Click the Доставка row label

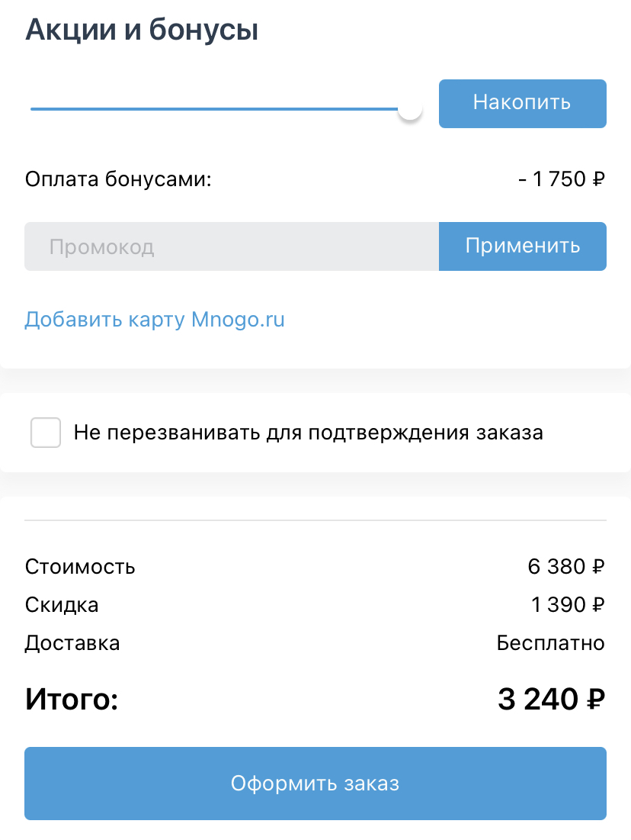(72, 643)
